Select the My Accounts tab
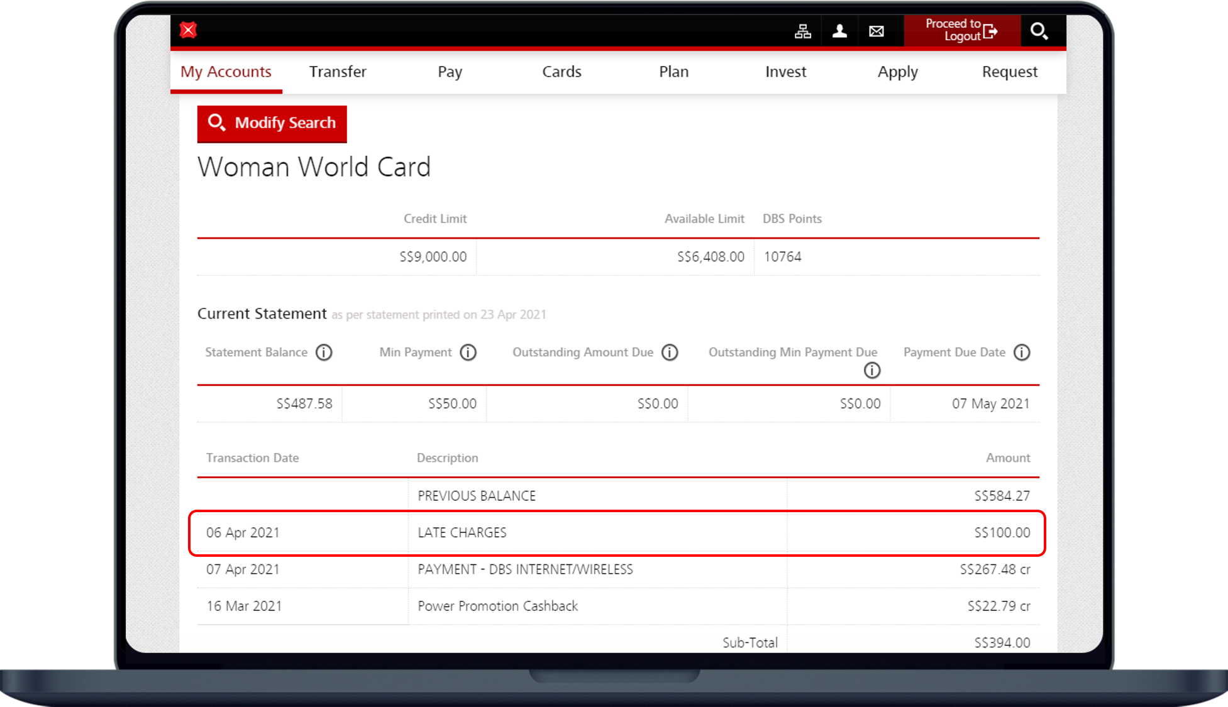 (x=226, y=72)
